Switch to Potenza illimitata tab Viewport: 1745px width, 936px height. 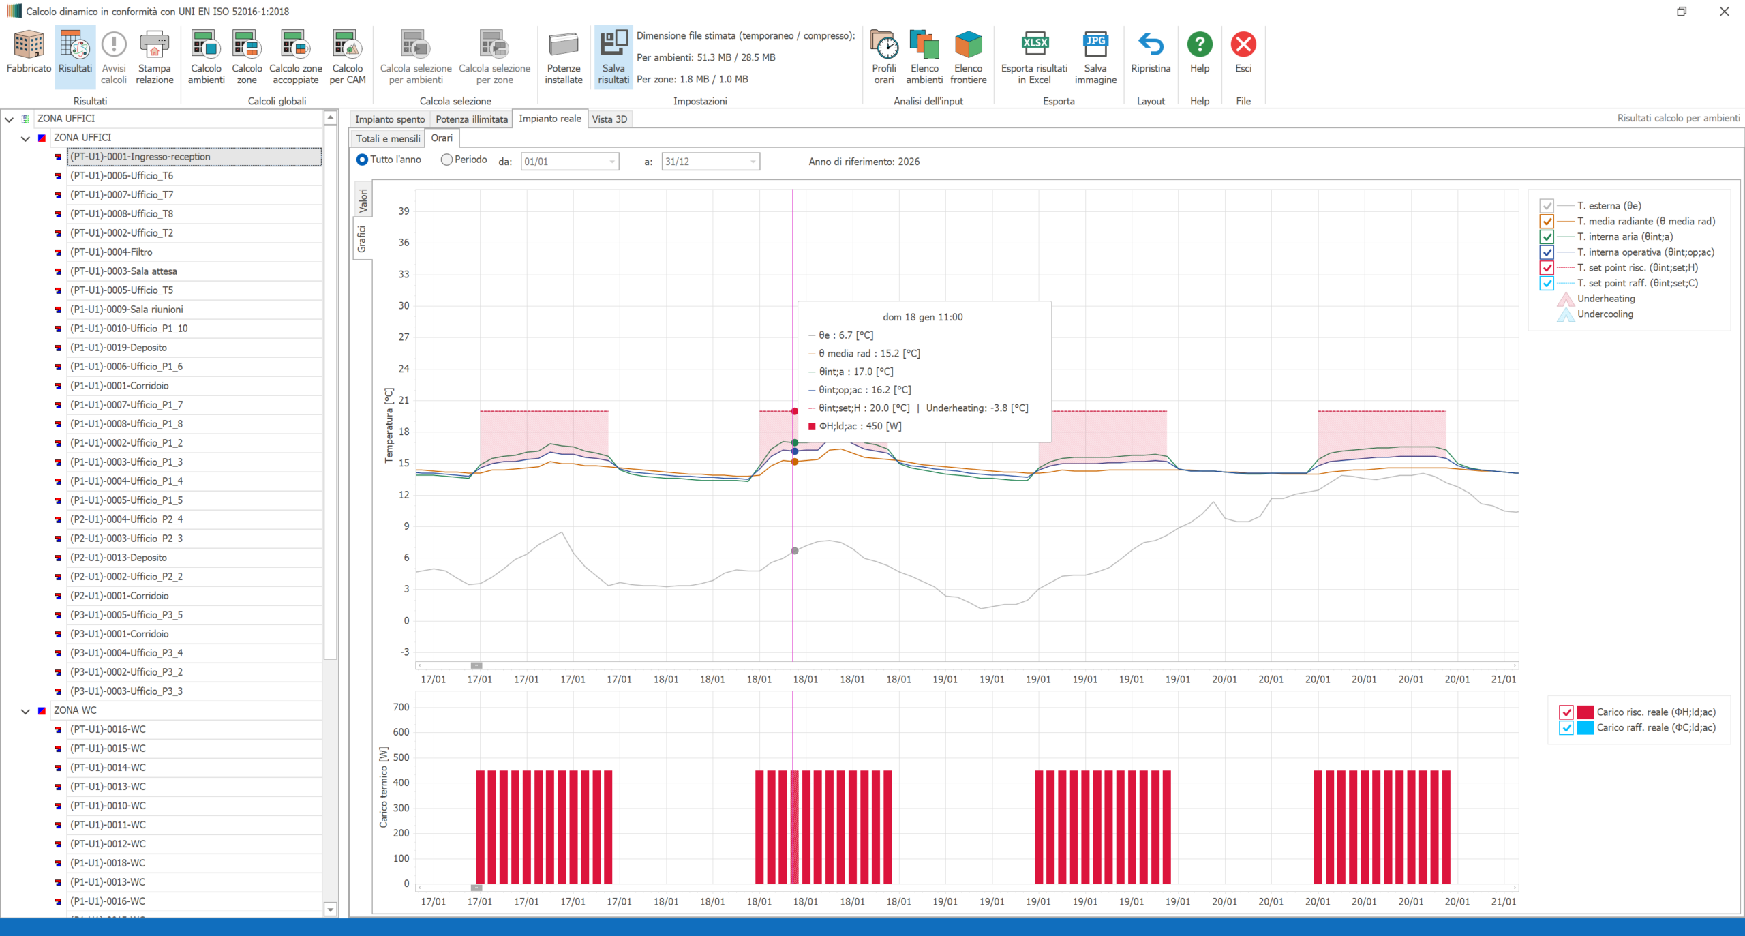472,119
